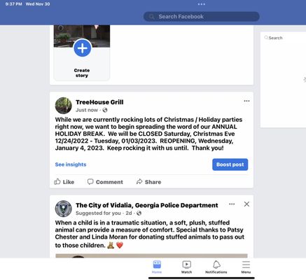Open Vidalia Police Department profile picture
306x280 pixels.
tap(64, 209)
